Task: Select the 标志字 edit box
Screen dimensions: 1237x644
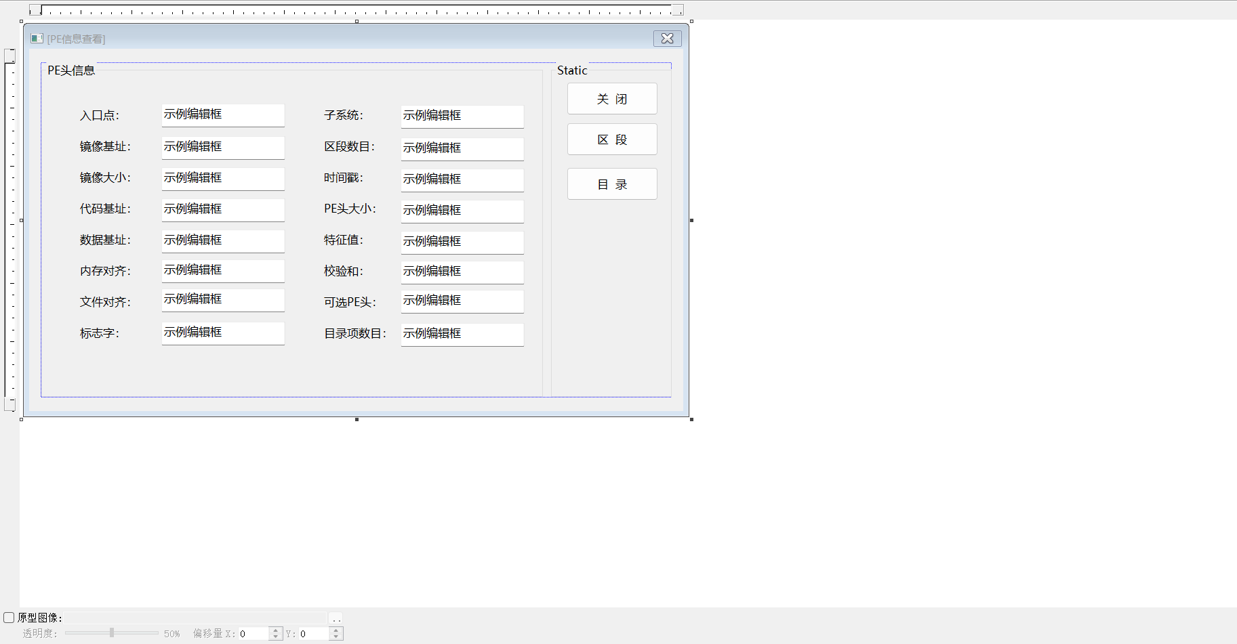Action: [222, 332]
